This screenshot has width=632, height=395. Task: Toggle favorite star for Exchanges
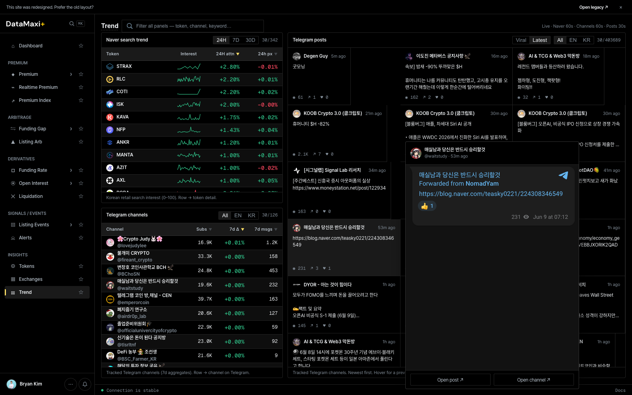tap(81, 279)
